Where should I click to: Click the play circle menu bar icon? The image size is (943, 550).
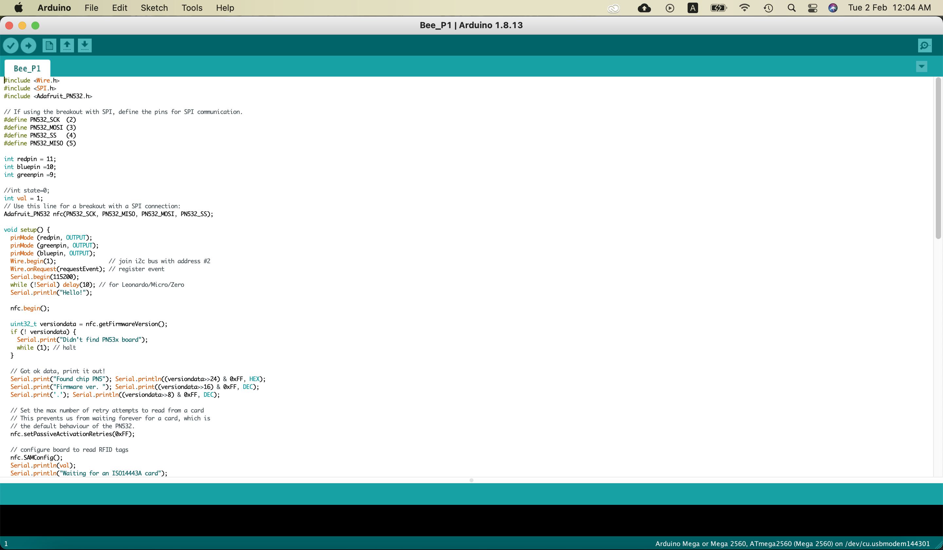[670, 8]
